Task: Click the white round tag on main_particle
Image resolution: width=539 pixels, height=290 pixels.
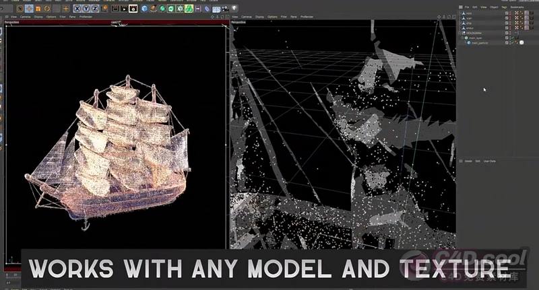Action: (521, 42)
